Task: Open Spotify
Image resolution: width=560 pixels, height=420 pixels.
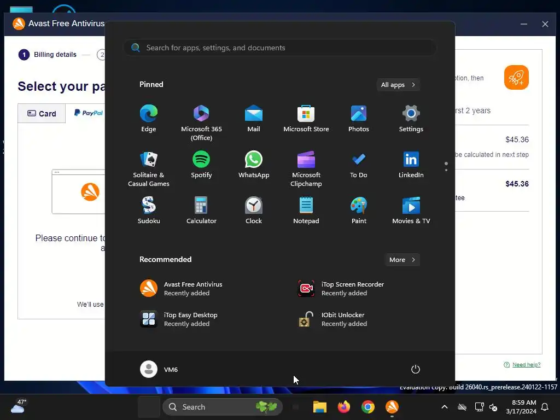Action: click(x=201, y=165)
